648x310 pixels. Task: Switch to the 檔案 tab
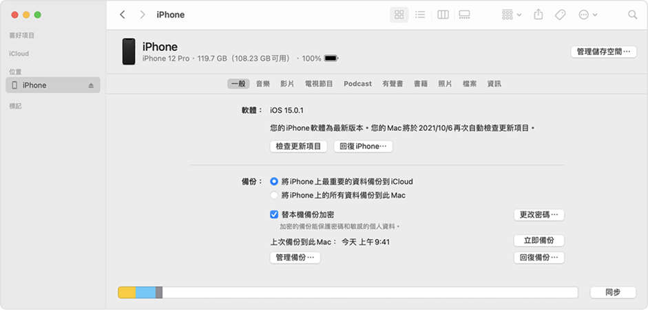pyautogui.click(x=470, y=84)
